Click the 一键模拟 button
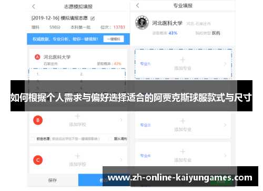 coord(114,39)
